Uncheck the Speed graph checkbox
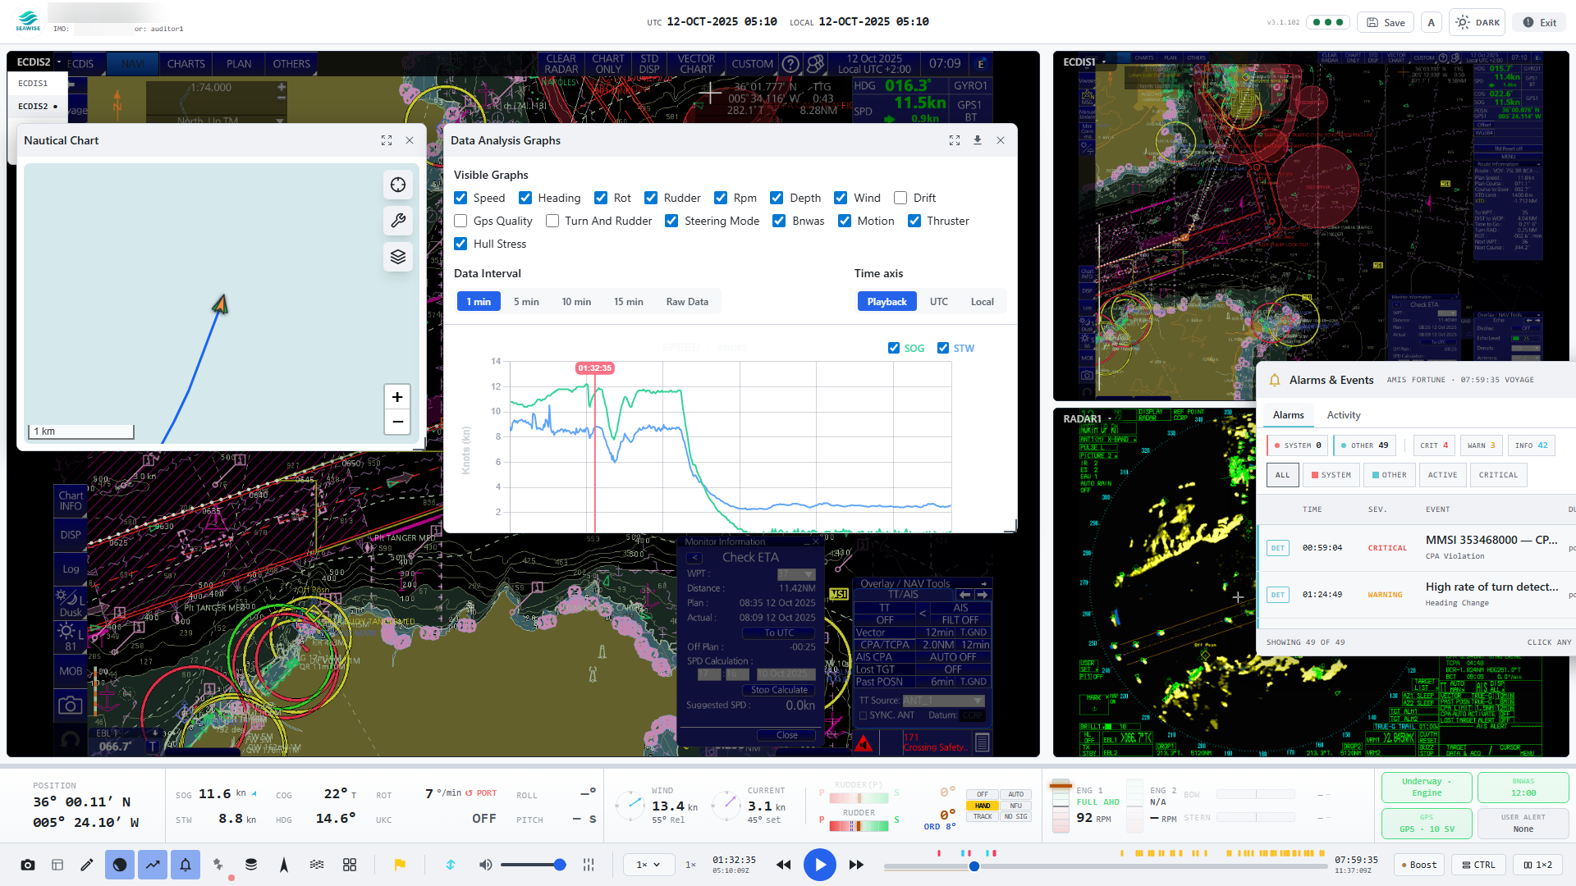The width and height of the screenshot is (1576, 886). 460,198
